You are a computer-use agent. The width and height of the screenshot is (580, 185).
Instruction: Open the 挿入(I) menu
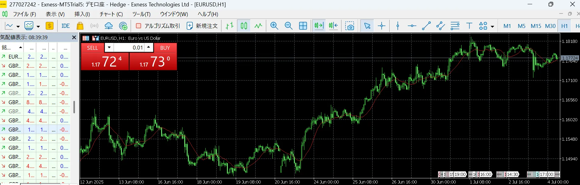pyautogui.click(x=82, y=14)
